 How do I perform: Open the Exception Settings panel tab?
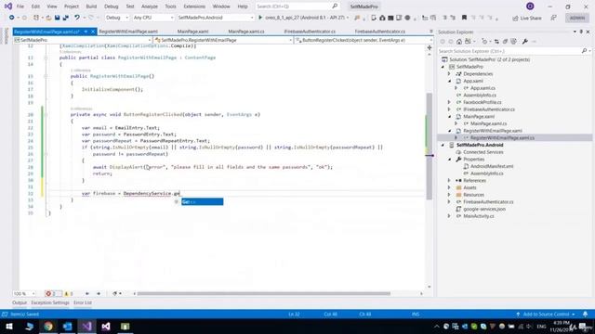click(x=50, y=302)
